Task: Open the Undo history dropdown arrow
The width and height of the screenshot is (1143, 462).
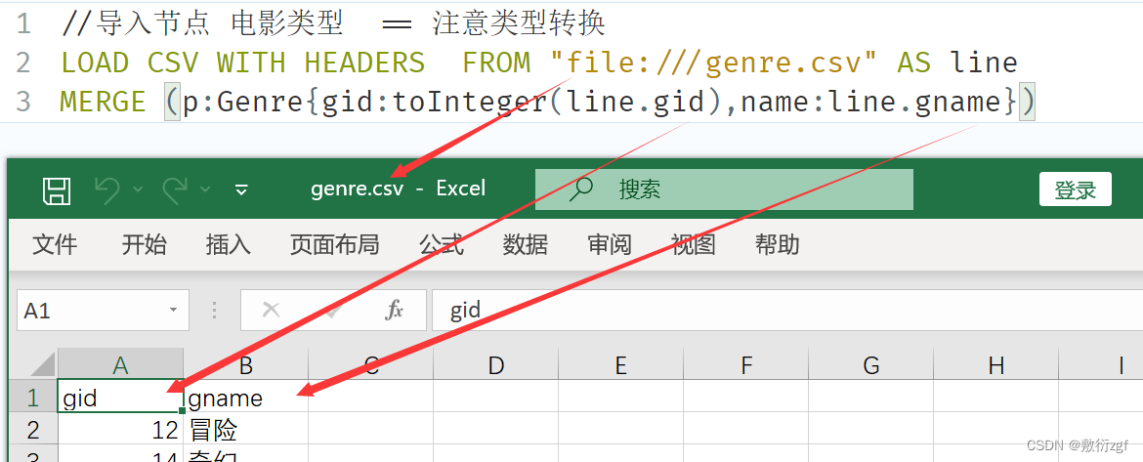Action: point(138,190)
